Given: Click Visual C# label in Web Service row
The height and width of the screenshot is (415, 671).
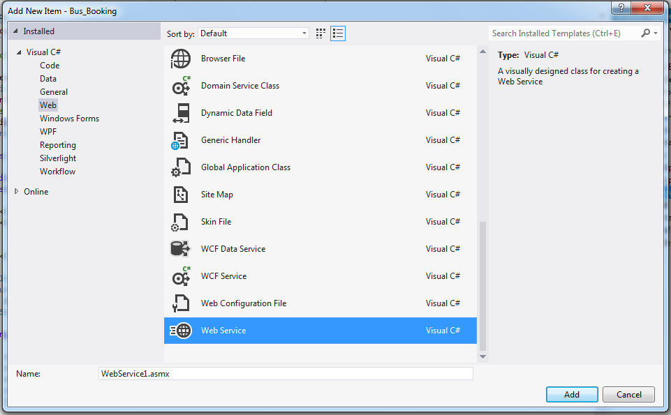Looking at the screenshot, I should pyautogui.click(x=443, y=331).
